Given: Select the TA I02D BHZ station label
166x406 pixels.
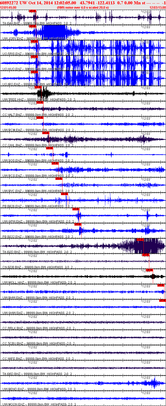Looking at the screenshot, I should (37, 252).
